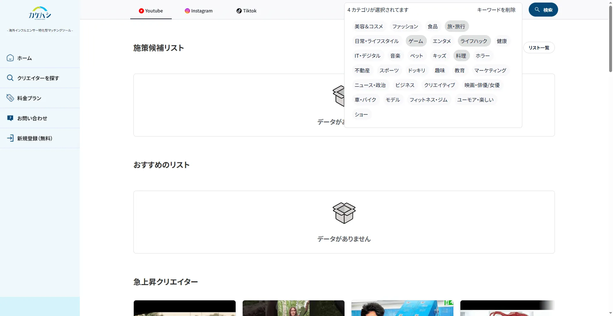Screen dimensions: 613x316
Task: Select 美容&コスメ in category dropdown
Action: coord(368,26)
